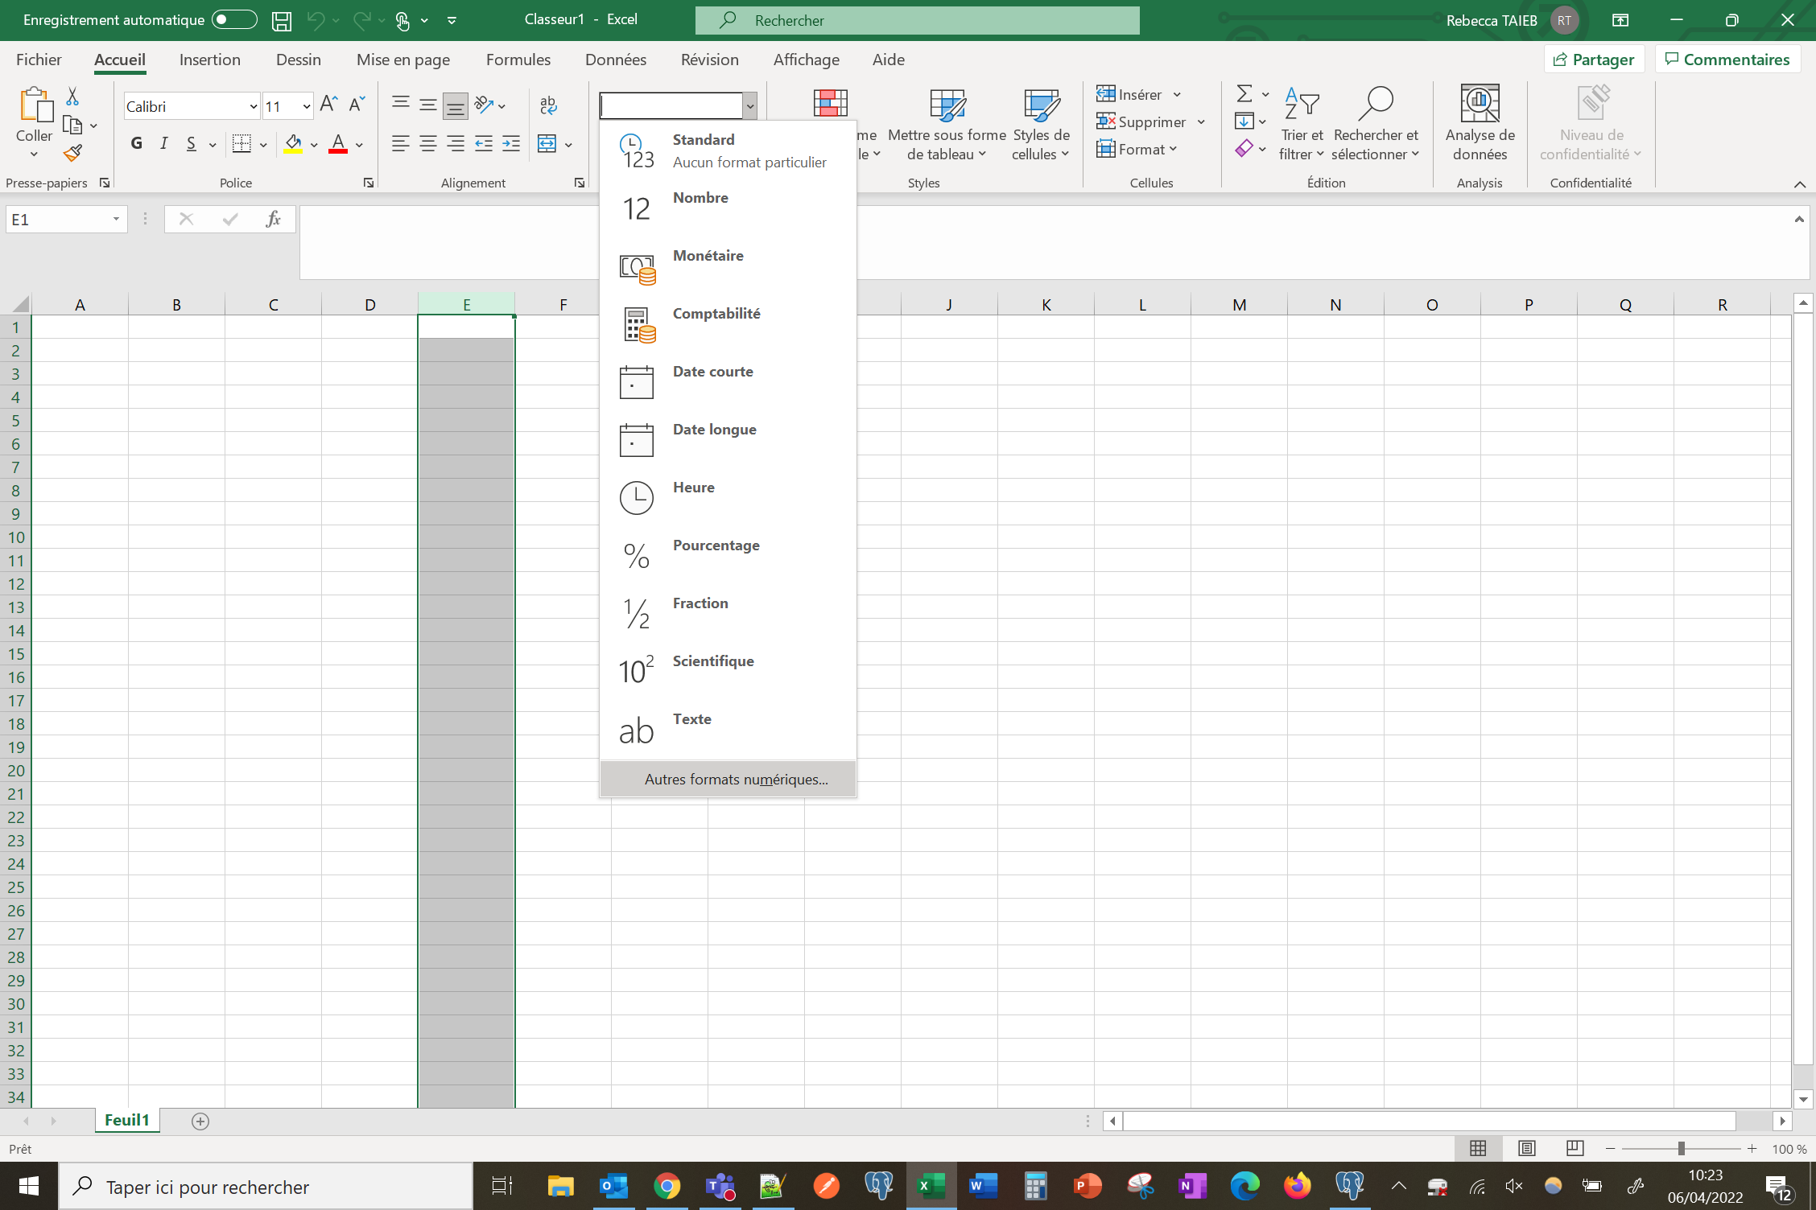Click the fill color yellow swatch
The width and height of the screenshot is (1816, 1210).
point(293,144)
